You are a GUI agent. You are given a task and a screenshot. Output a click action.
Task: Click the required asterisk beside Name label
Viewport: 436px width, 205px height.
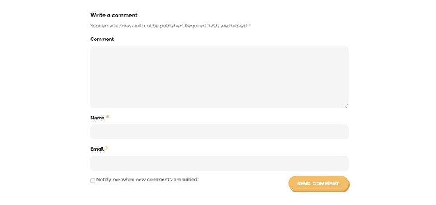(x=107, y=117)
